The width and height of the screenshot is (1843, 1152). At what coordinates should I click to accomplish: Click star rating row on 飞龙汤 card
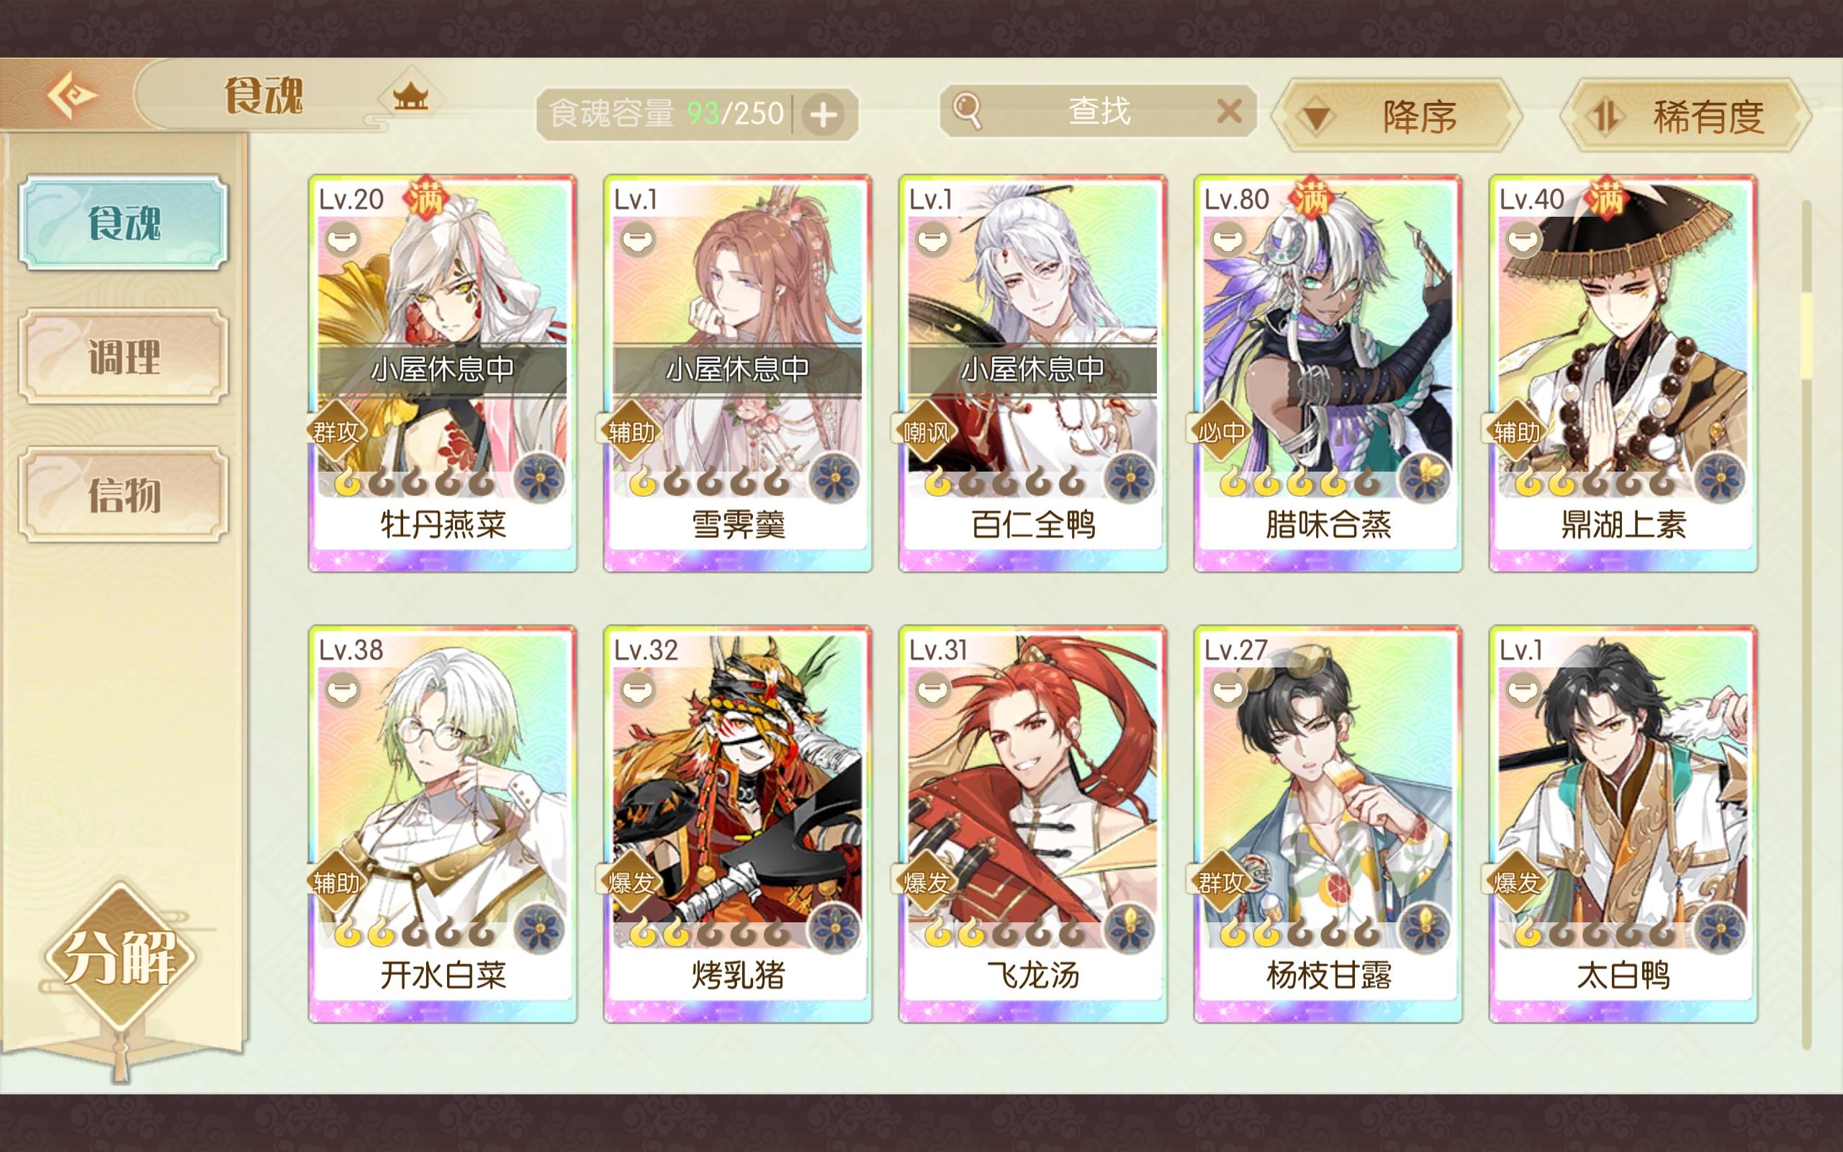pyautogui.click(x=1005, y=932)
